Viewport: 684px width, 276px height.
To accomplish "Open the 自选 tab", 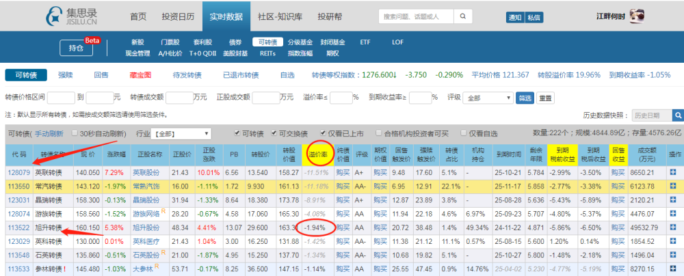I will pos(287,75).
